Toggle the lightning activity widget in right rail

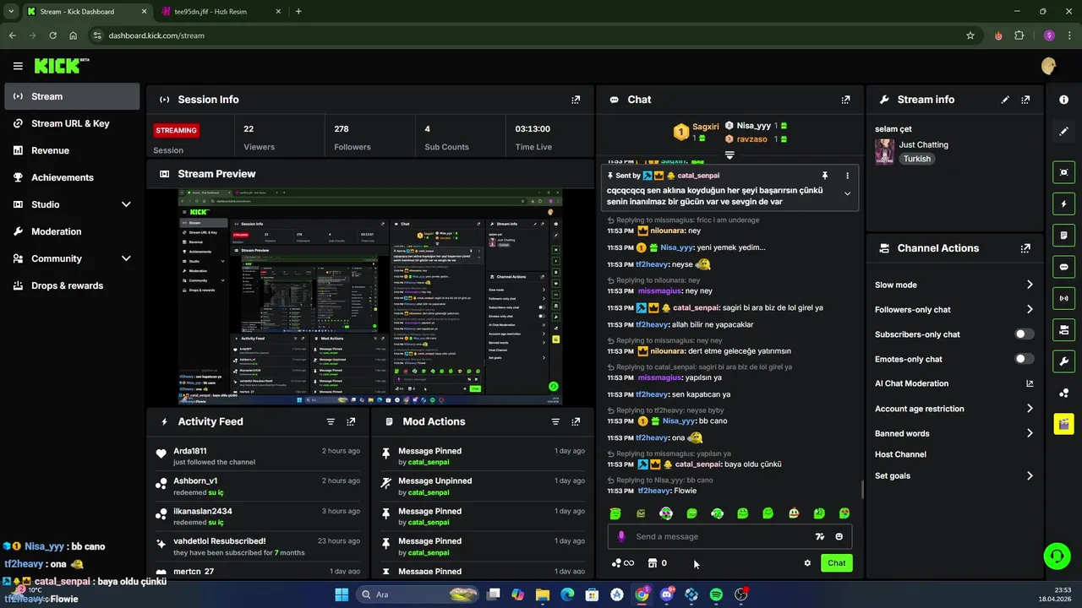1063,204
